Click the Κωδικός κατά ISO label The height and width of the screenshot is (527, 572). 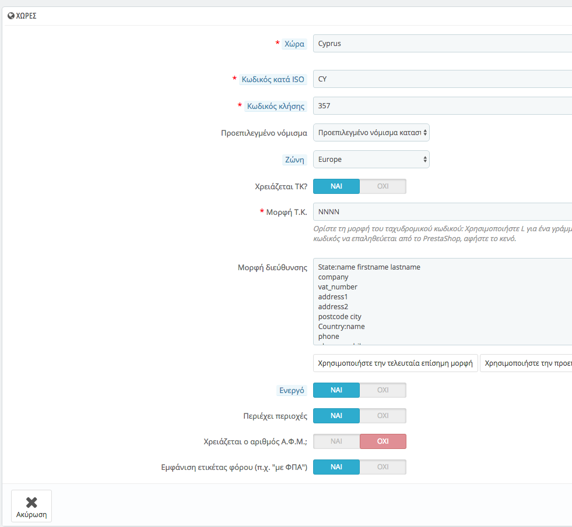coord(273,79)
